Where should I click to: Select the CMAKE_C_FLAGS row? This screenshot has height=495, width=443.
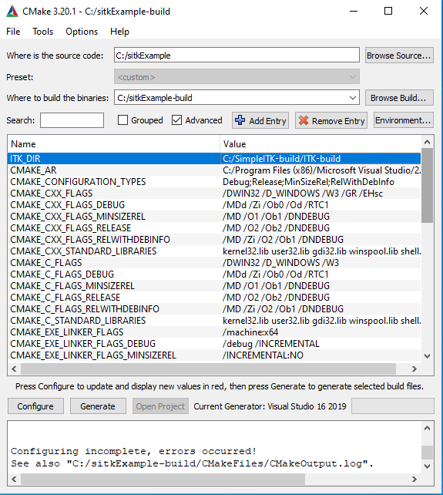tap(214, 263)
